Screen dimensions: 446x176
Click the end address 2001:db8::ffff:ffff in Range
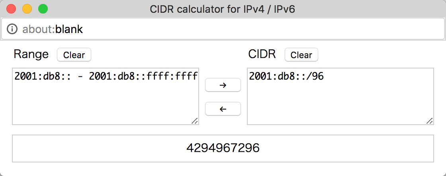click(x=143, y=76)
